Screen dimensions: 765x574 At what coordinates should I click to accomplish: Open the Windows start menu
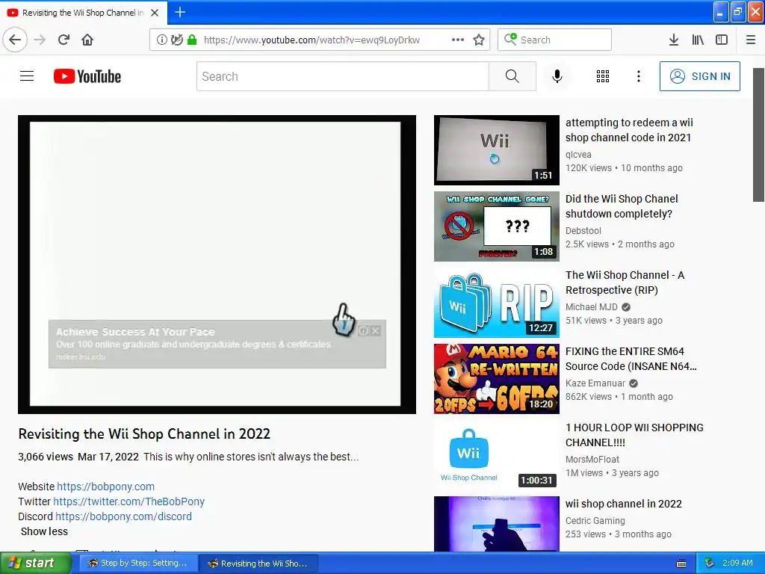pyautogui.click(x=35, y=564)
